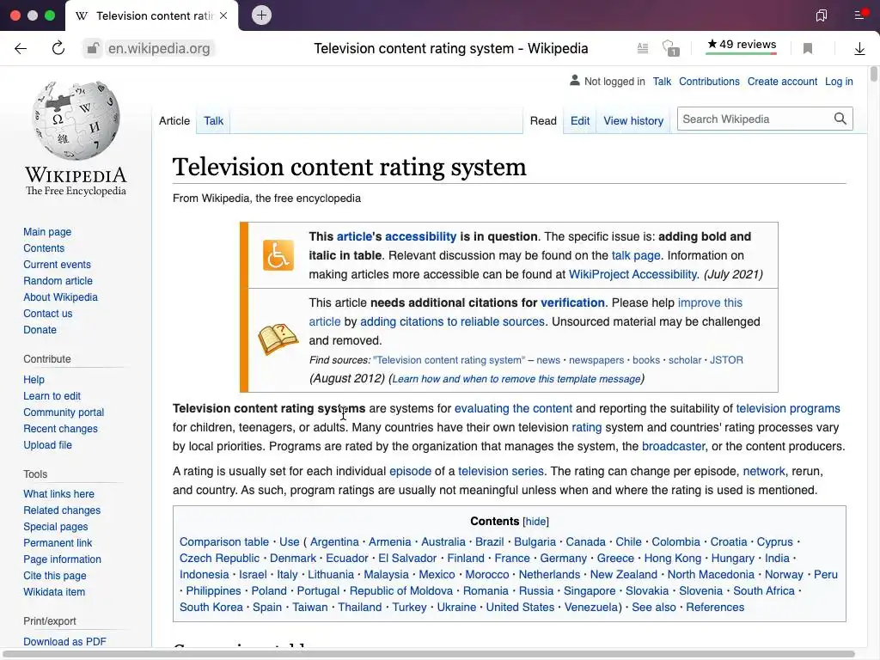880x660 pixels.
Task: Click the Wikipedia globe logo
Action: pyautogui.click(x=76, y=120)
